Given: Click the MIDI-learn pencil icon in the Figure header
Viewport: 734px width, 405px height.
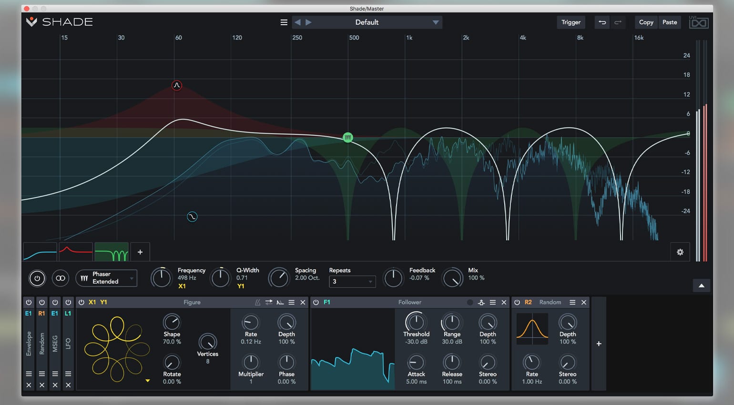Looking at the screenshot, I should 257,302.
